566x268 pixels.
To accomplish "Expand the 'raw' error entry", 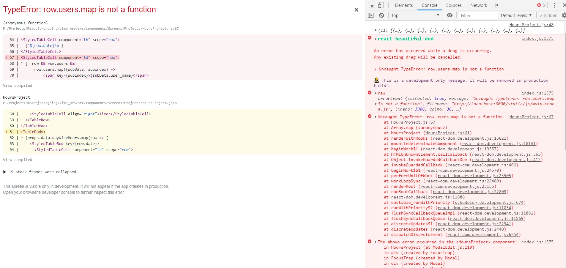I will point(376,93).
